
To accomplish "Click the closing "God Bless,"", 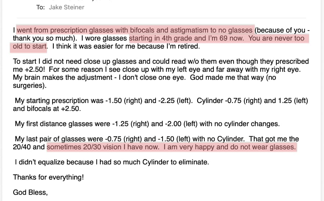I will pyautogui.click(x=30, y=193).
